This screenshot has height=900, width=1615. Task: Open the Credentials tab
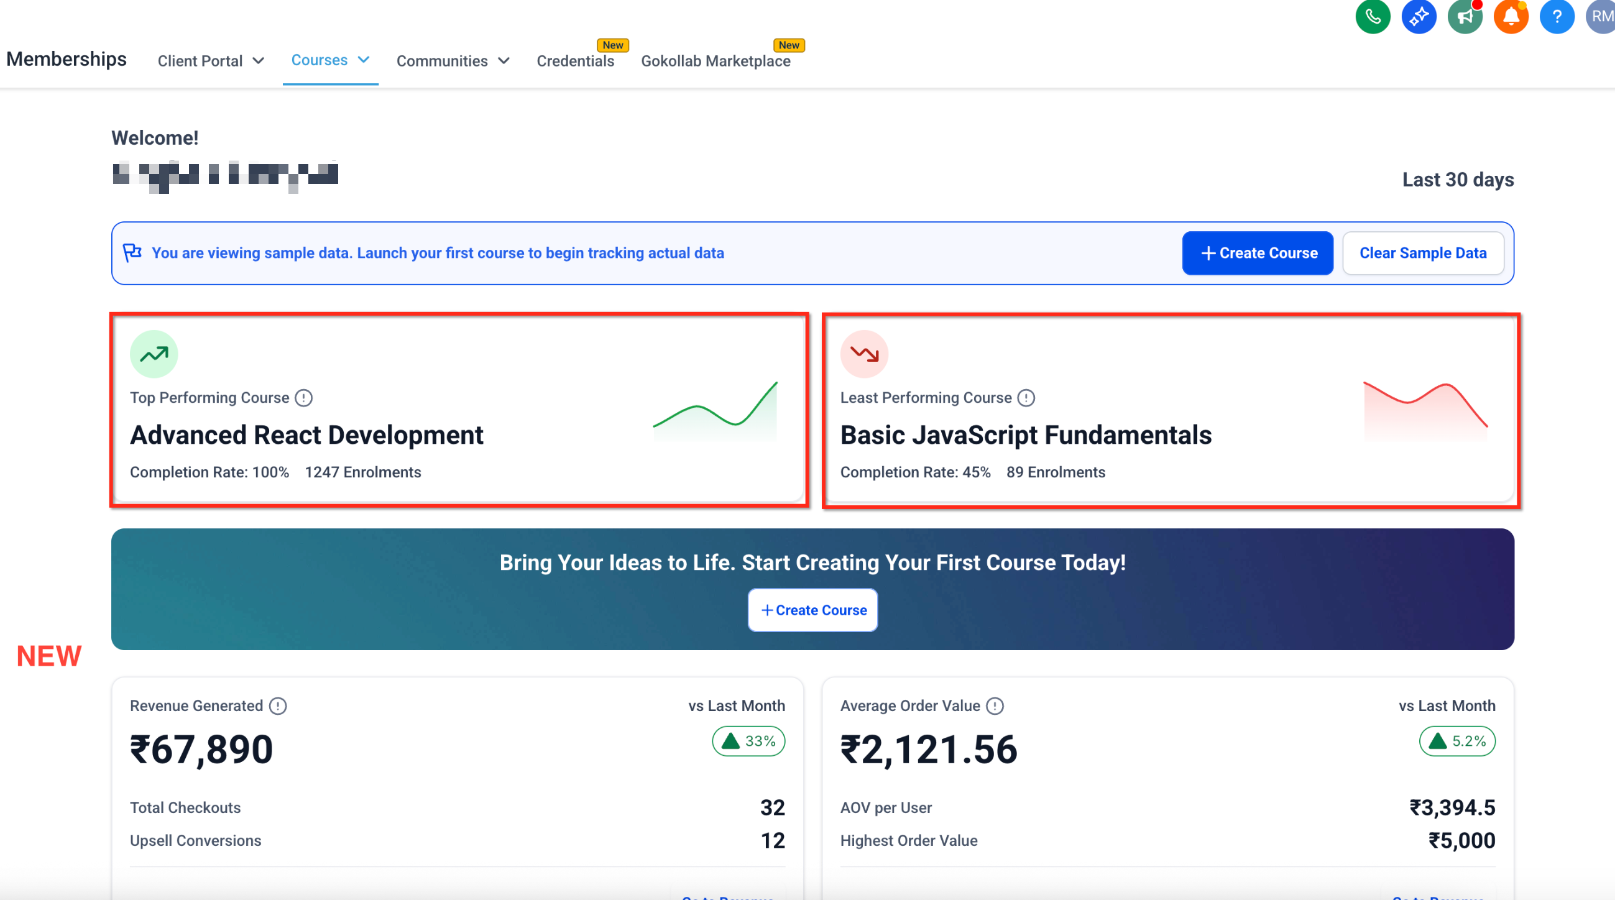[575, 61]
